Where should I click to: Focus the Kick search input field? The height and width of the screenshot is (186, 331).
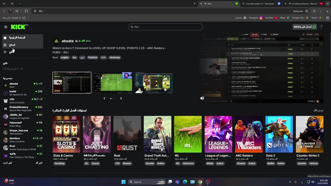pos(165,27)
